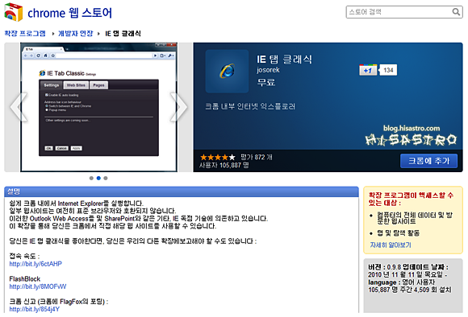Screen dimensions: 468x317
Task: Click the IE 탭 클래식 extension title
Action: [285, 59]
